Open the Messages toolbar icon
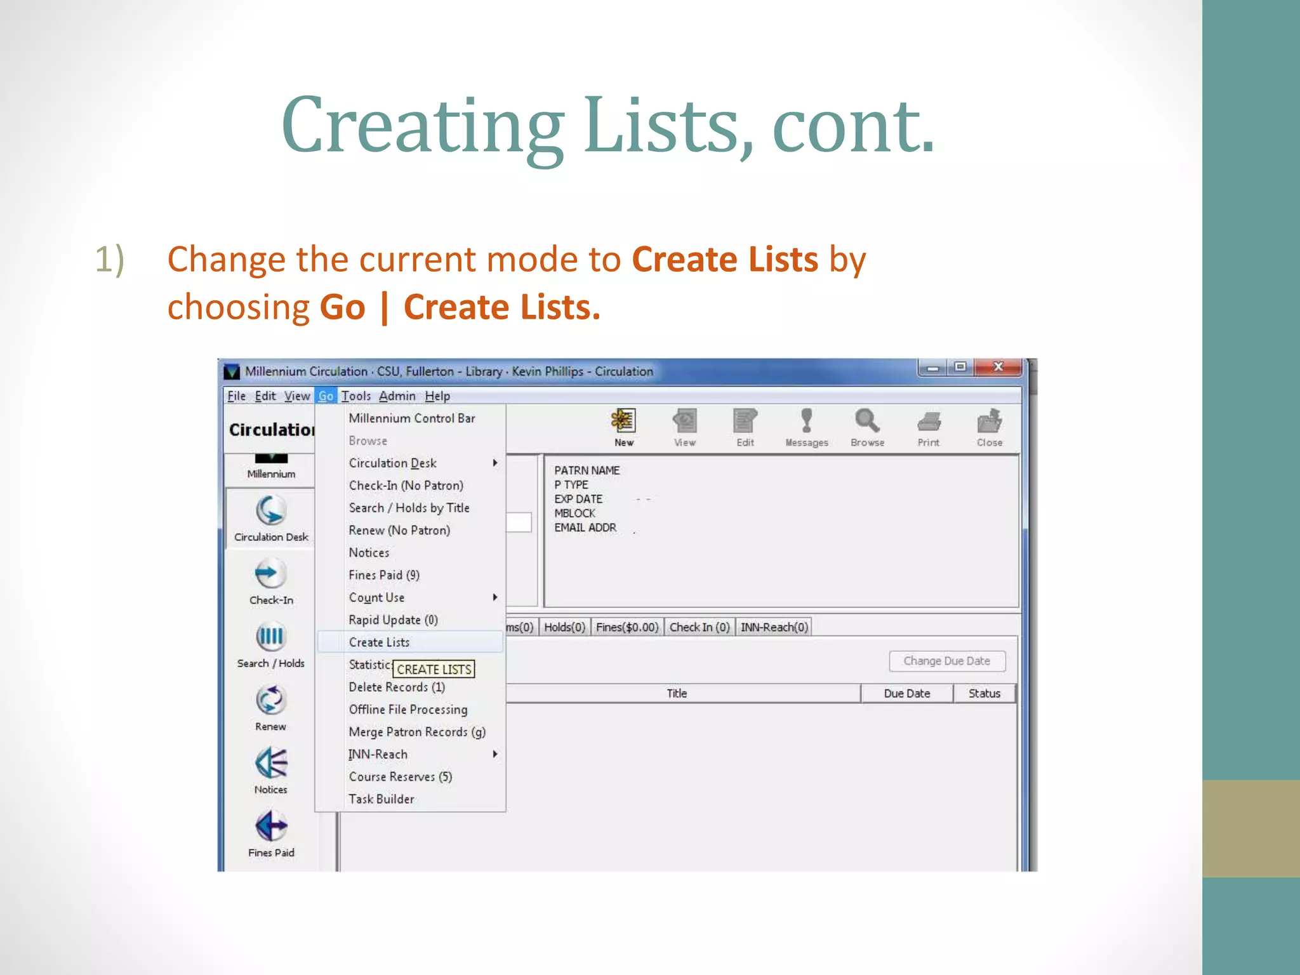 (806, 427)
